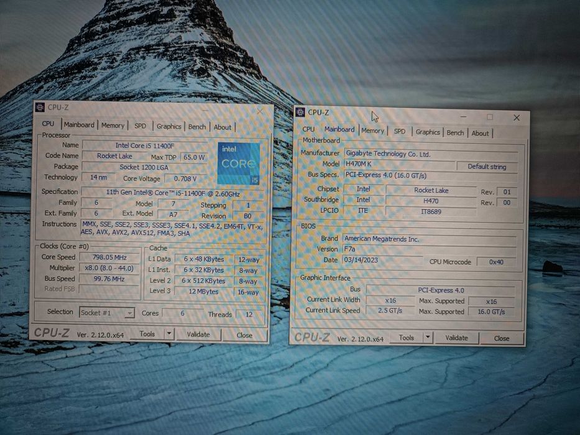The image size is (580, 435).
Task: Click the Threads value 12
Action: [249, 314]
